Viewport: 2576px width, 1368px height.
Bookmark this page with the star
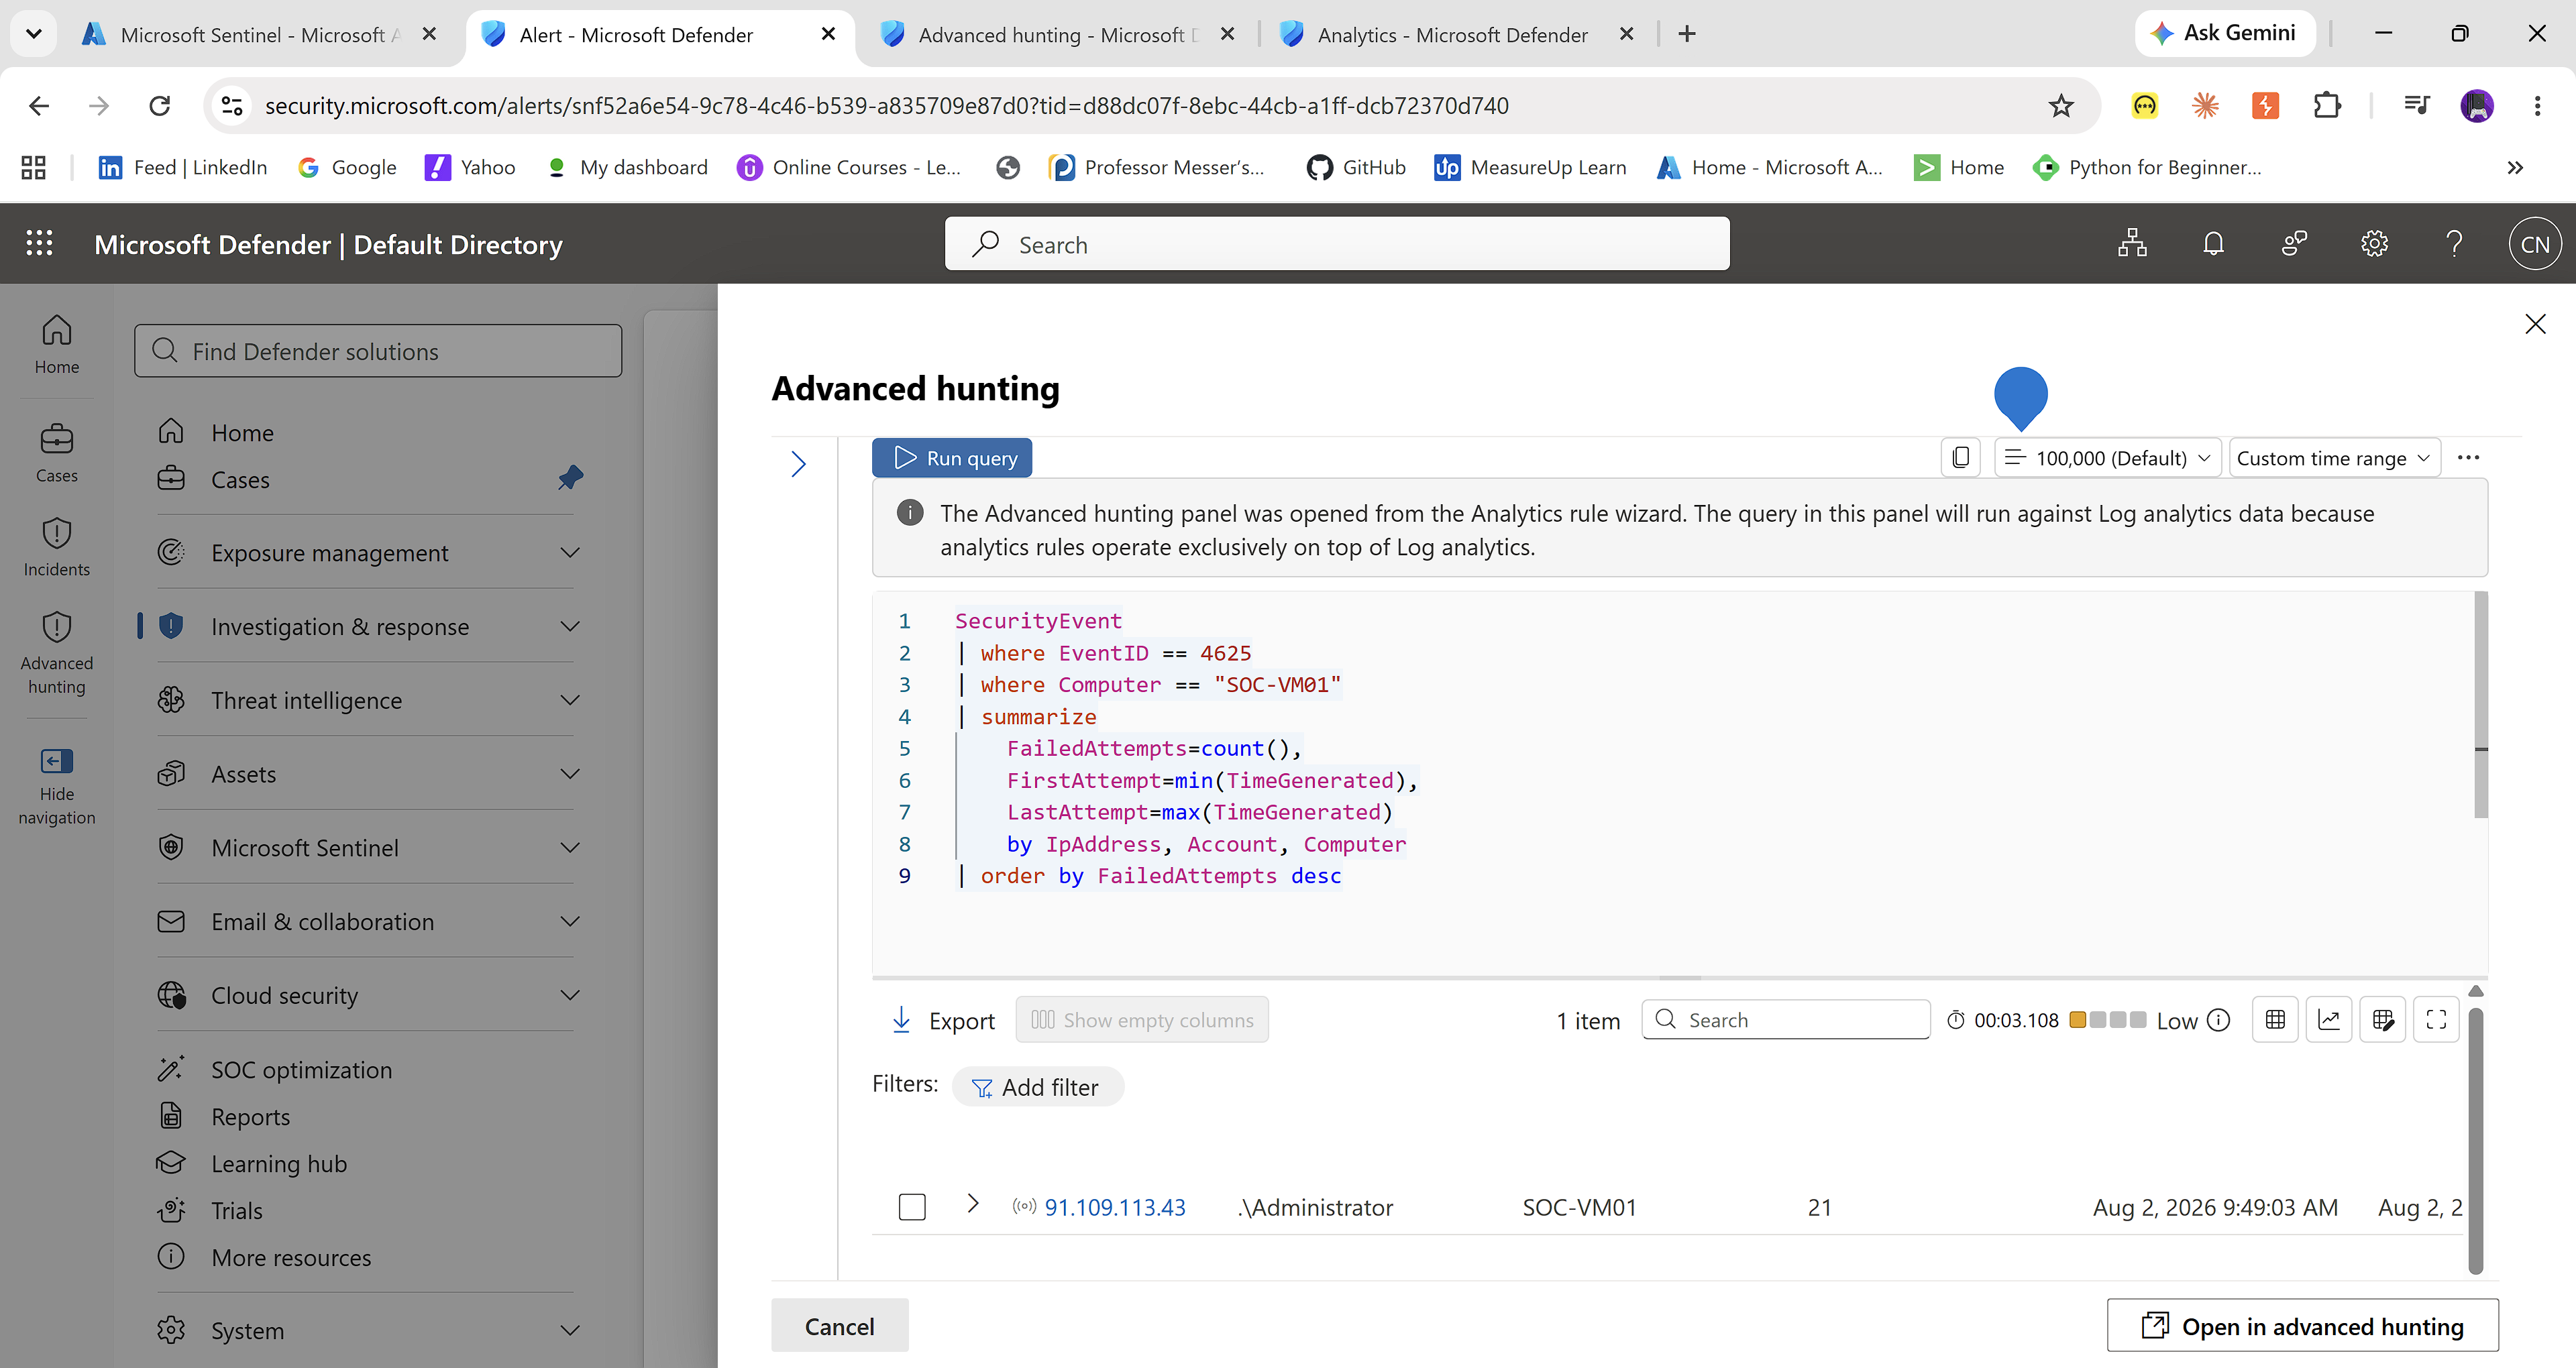2061,105
